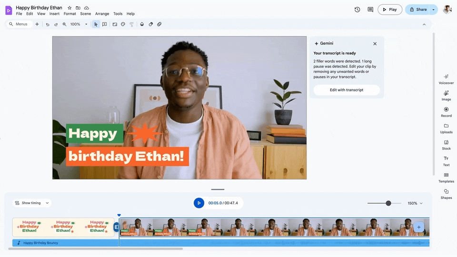Open the Scene menu
The image size is (457, 257).
click(x=85, y=14)
